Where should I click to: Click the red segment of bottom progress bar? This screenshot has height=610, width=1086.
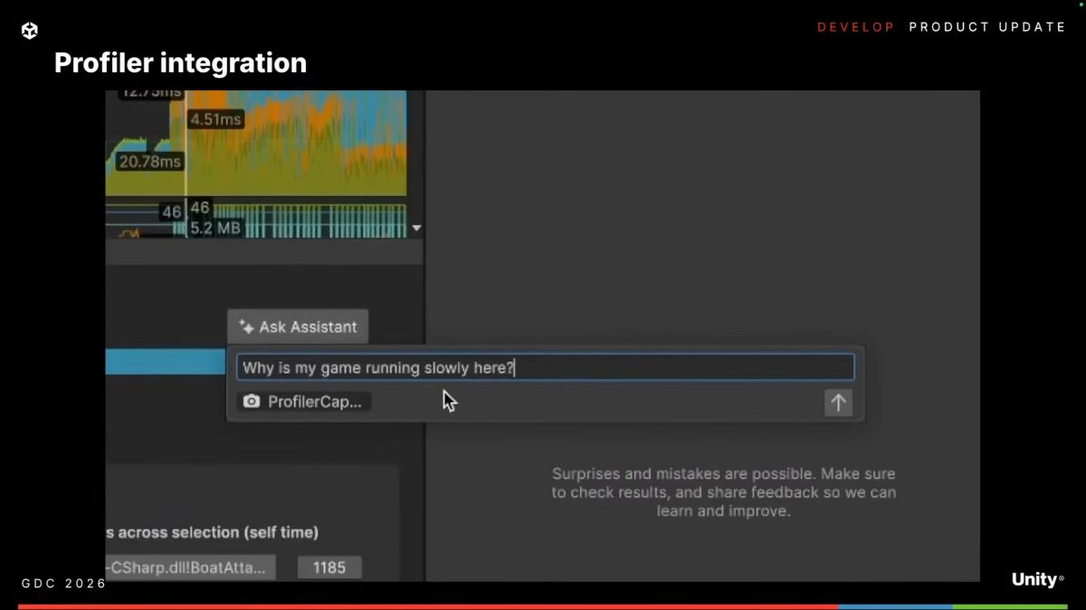pos(425,606)
